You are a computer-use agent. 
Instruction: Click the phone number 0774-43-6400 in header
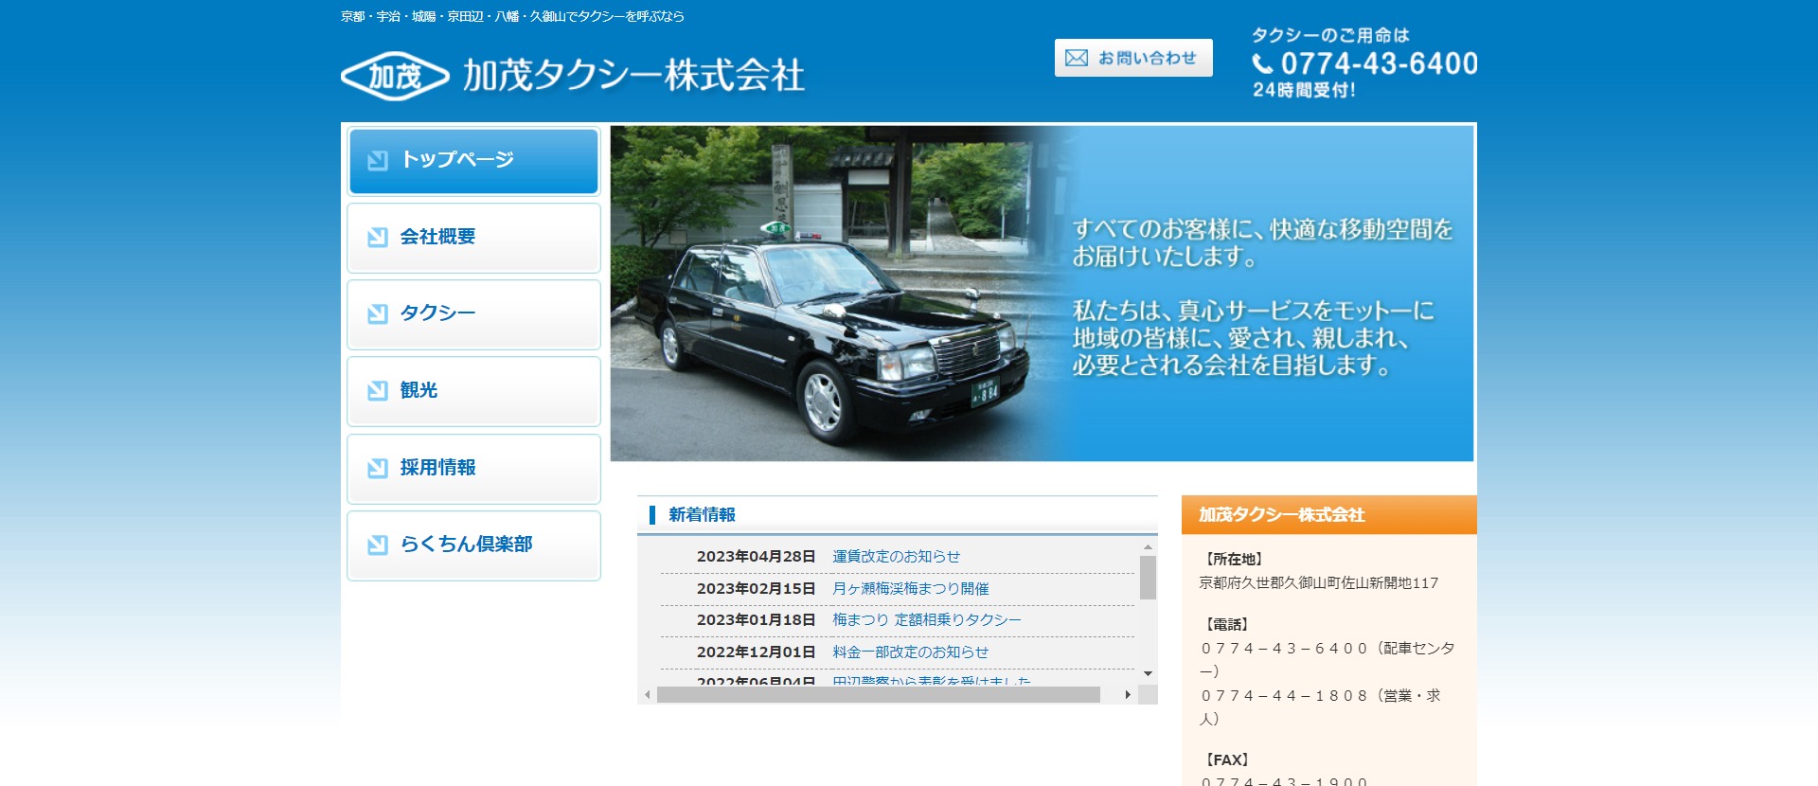(1379, 63)
